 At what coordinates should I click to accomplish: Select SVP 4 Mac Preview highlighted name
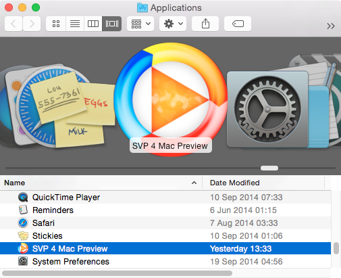[70, 249]
